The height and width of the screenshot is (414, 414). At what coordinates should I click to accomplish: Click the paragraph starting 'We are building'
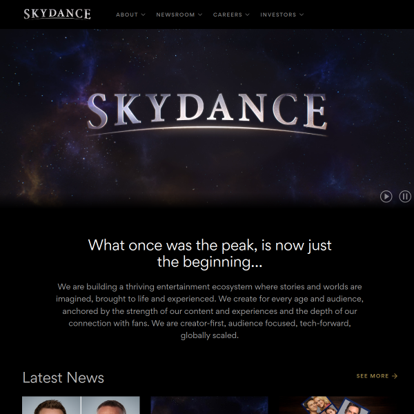(210, 311)
